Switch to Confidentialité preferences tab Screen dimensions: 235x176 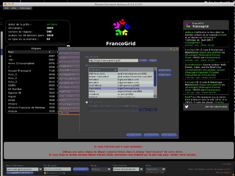tap(69, 87)
